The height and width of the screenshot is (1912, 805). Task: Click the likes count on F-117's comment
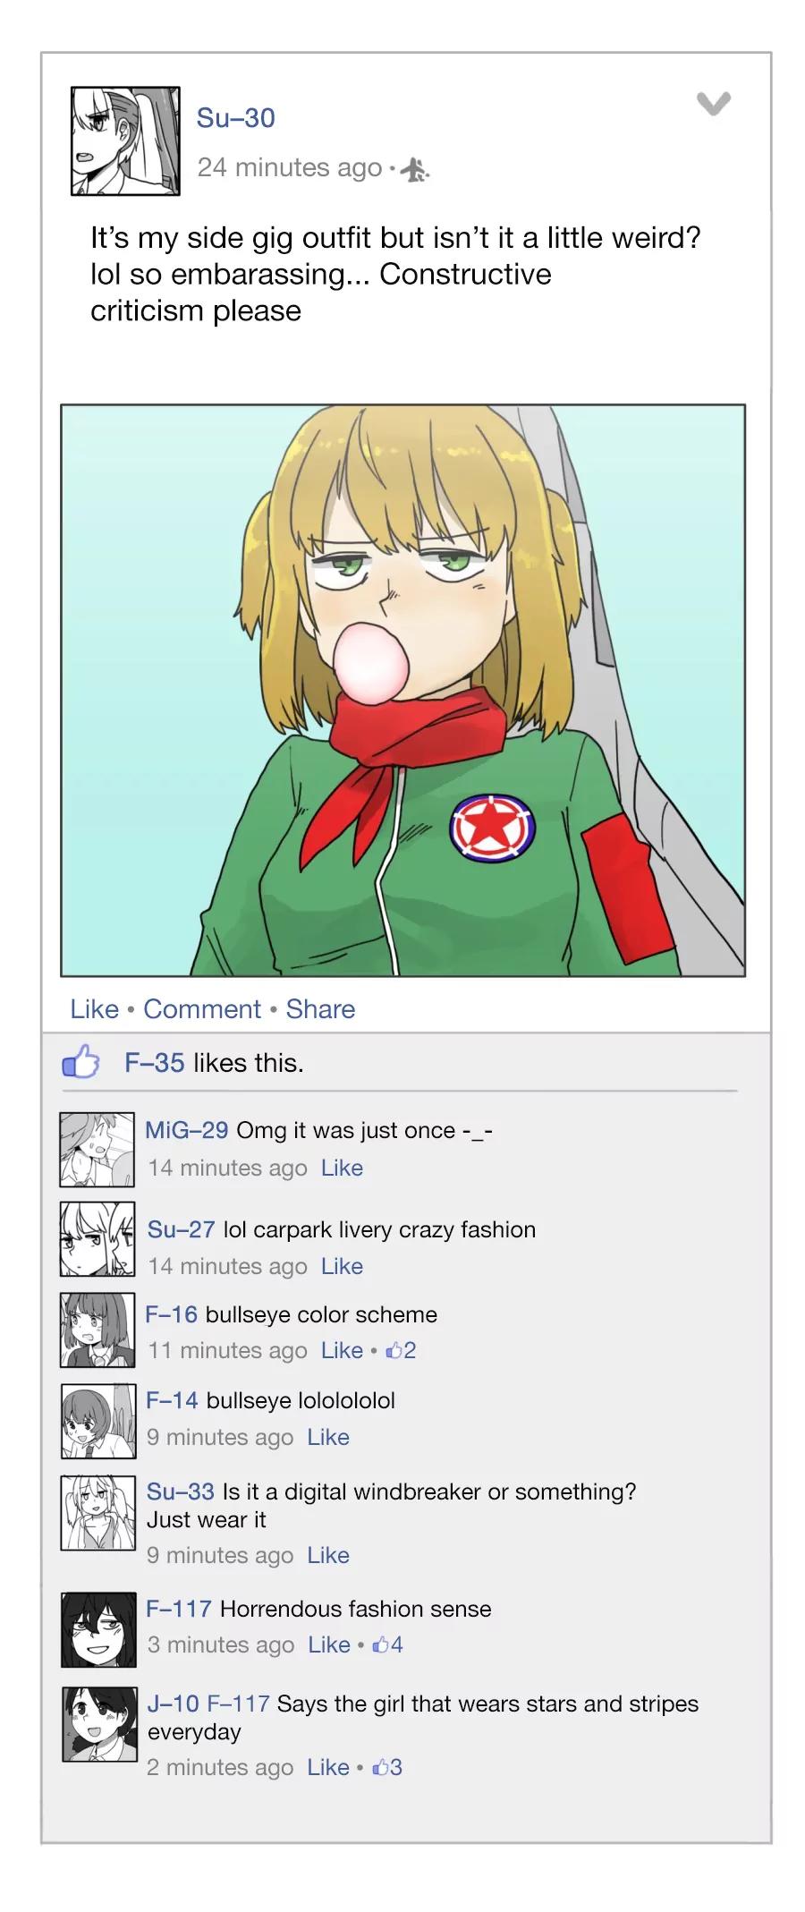click(x=388, y=1644)
